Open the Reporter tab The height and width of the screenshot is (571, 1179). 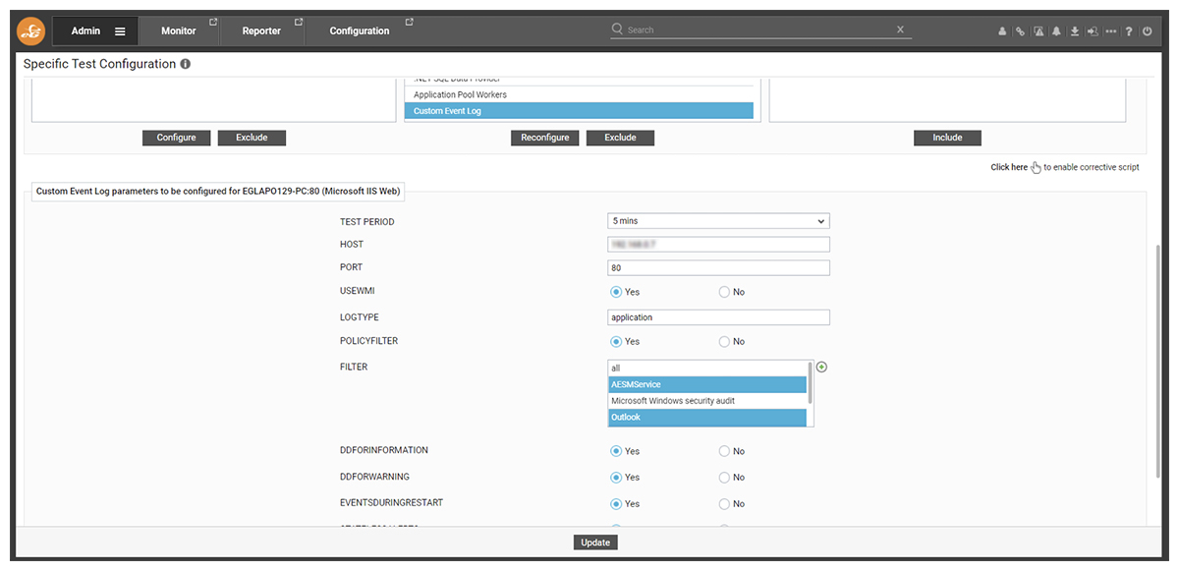(x=261, y=31)
